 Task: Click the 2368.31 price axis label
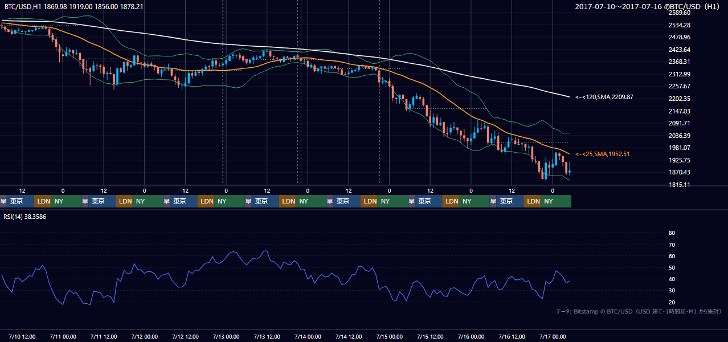(680, 62)
